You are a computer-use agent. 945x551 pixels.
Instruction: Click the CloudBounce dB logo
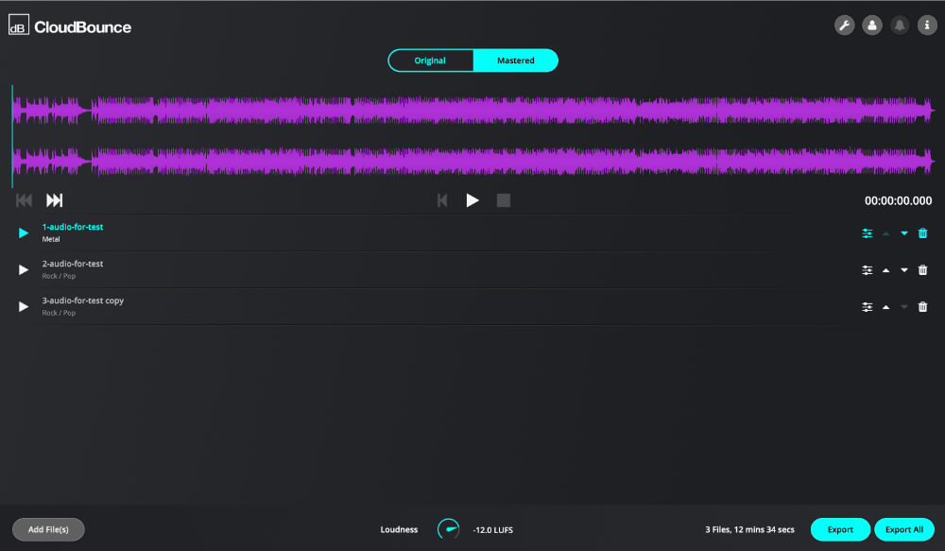tap(19, 26)
